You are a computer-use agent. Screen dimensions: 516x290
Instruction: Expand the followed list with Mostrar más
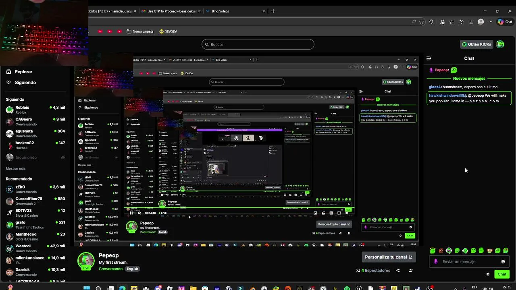[16, 168]
